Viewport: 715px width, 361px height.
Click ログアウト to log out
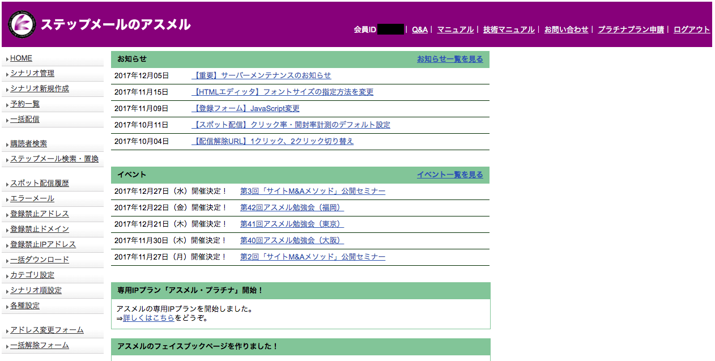click(691, 29)
